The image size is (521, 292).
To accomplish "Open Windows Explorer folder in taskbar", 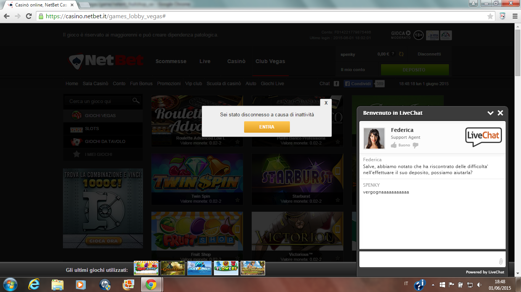I will pyautogui.click(x=58, y=284).
